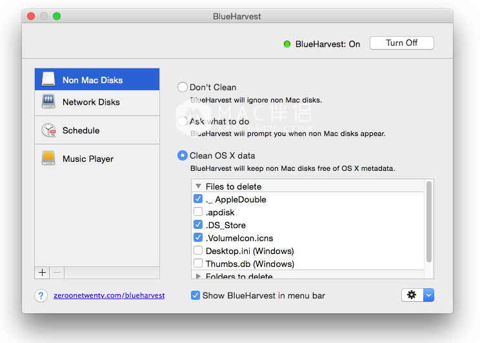This screenshot has width=480, height=343.
Task: Click the Schedule clock icon
Action: point(48,130)
